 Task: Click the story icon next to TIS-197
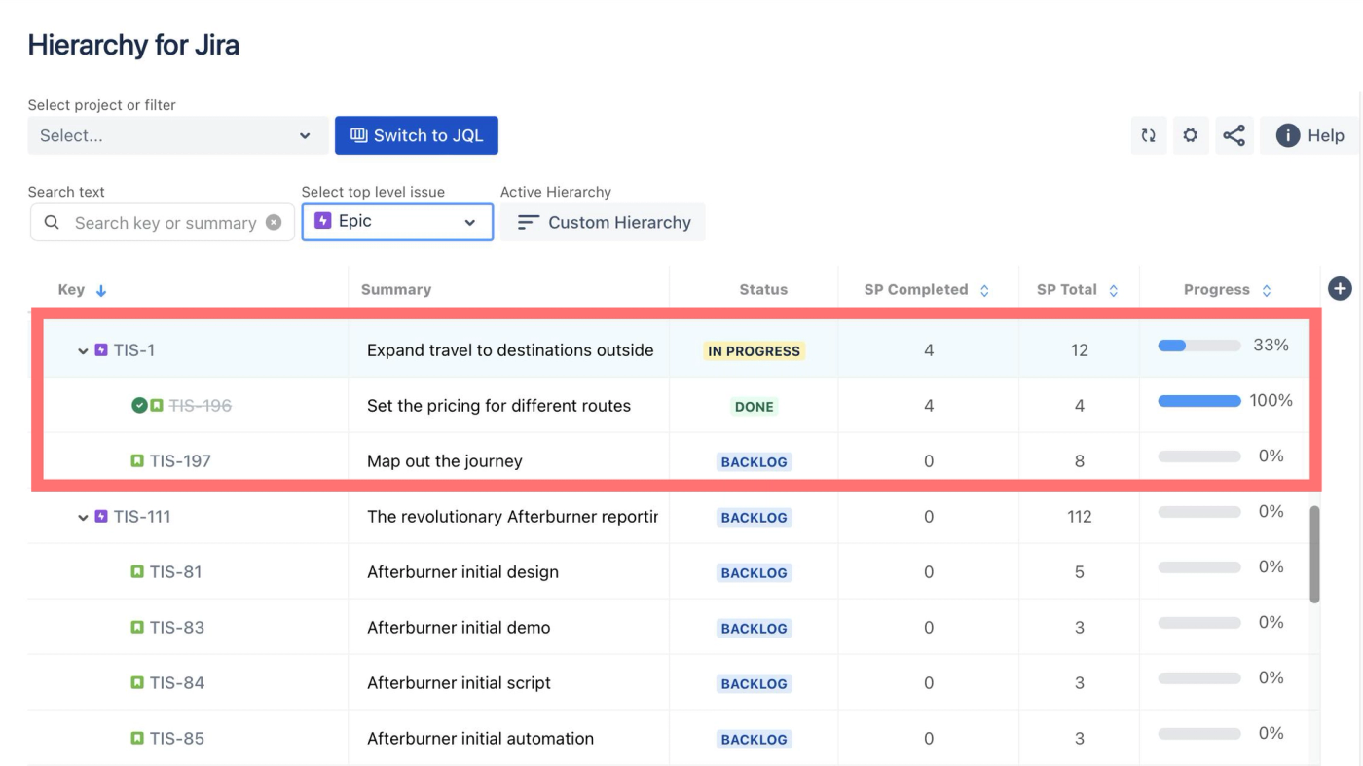137,460
